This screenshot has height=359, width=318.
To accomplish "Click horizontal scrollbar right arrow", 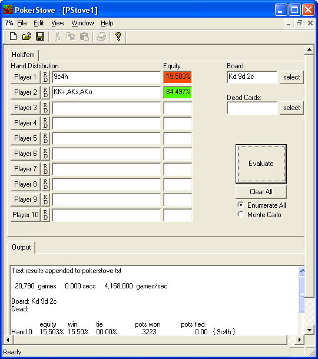I will coord(299,340).
